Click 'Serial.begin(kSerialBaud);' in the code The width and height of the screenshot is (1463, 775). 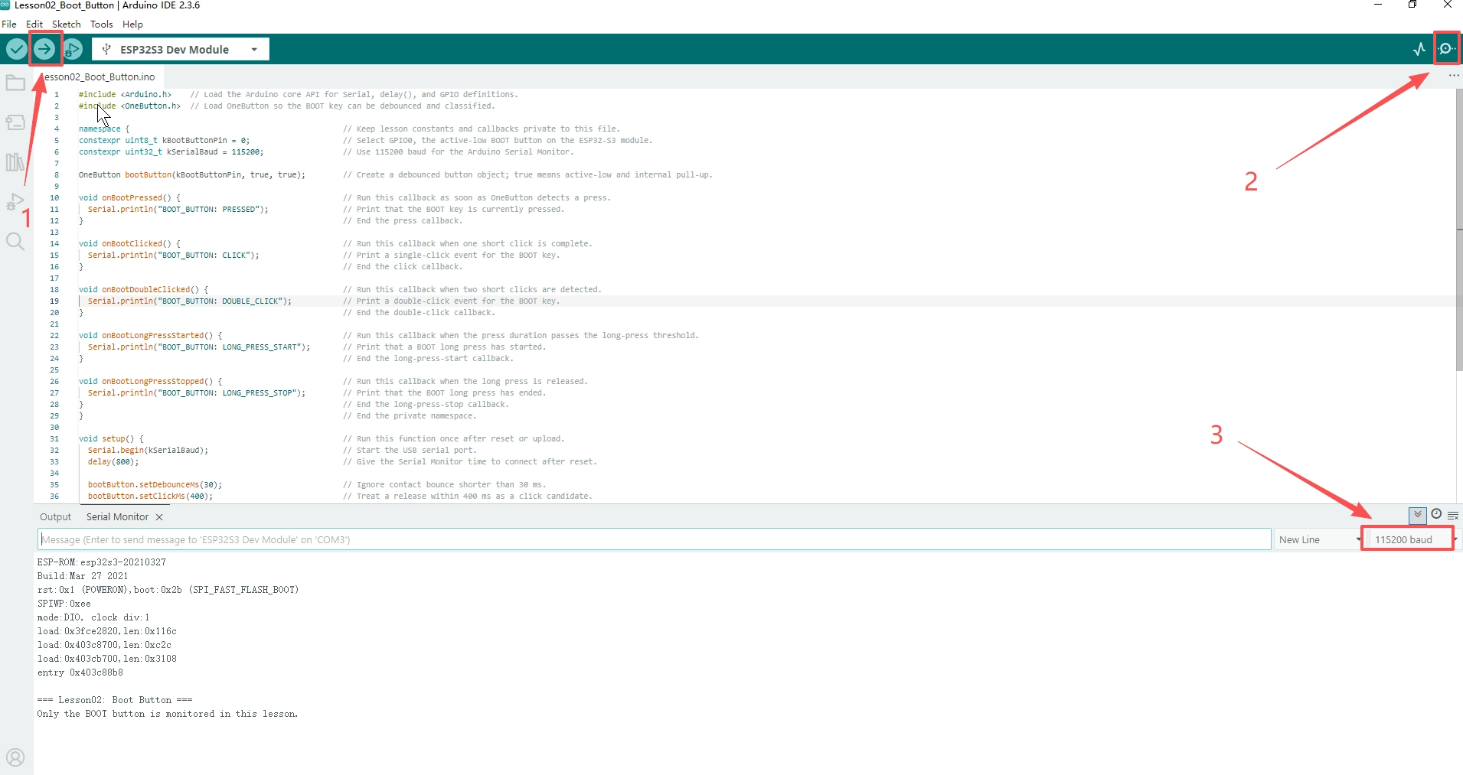pos(148,451)
